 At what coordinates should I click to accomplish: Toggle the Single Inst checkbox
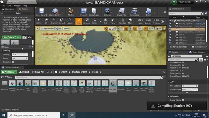point(13,62)
